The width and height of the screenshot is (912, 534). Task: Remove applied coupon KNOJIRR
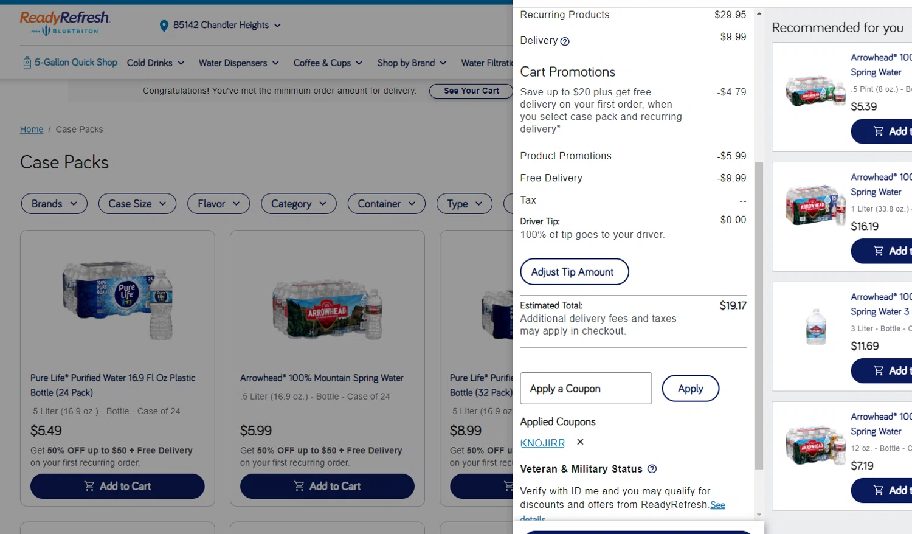[580, 442]
